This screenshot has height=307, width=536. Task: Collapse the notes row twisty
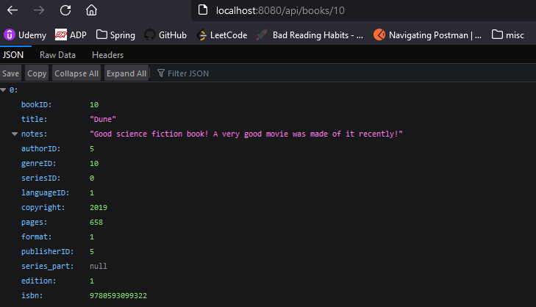point(15,134)
